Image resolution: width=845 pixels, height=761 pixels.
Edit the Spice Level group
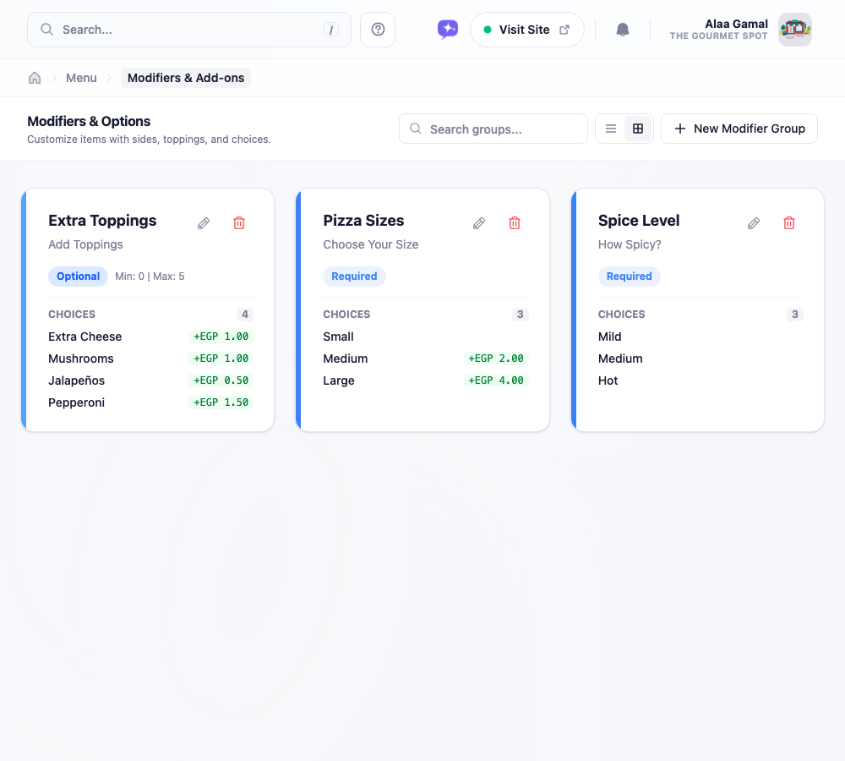click(754, 222)
